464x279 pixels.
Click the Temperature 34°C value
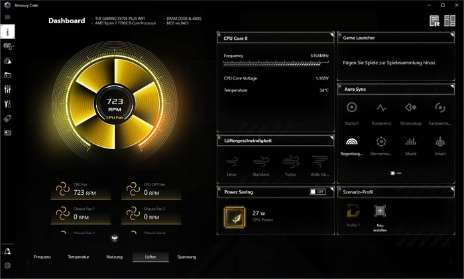point(324,90)
